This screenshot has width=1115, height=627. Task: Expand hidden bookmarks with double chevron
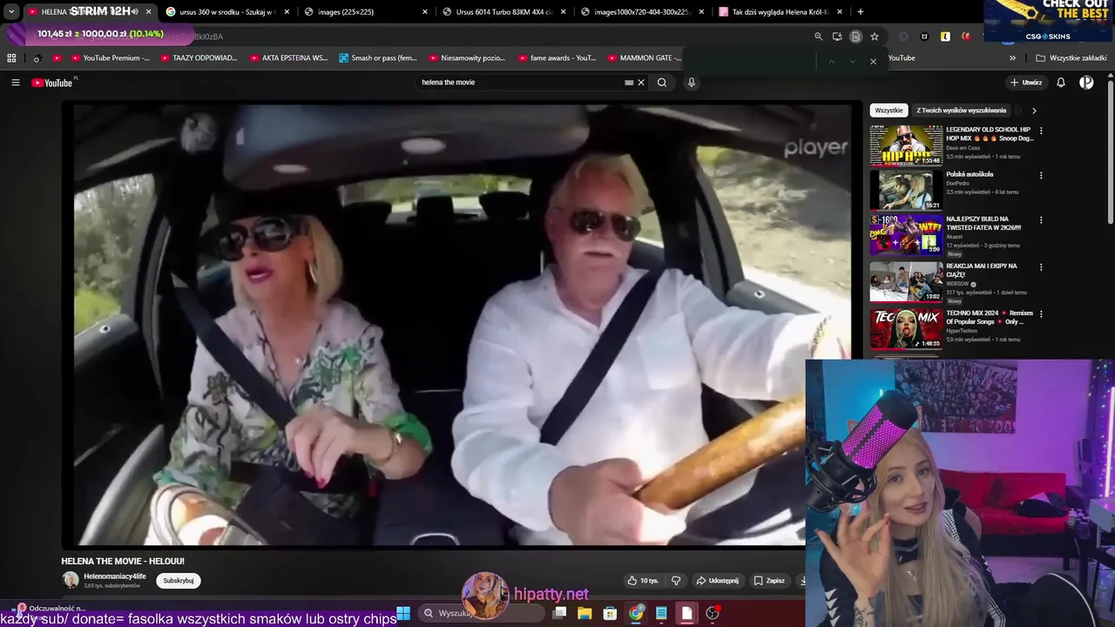1012,58
